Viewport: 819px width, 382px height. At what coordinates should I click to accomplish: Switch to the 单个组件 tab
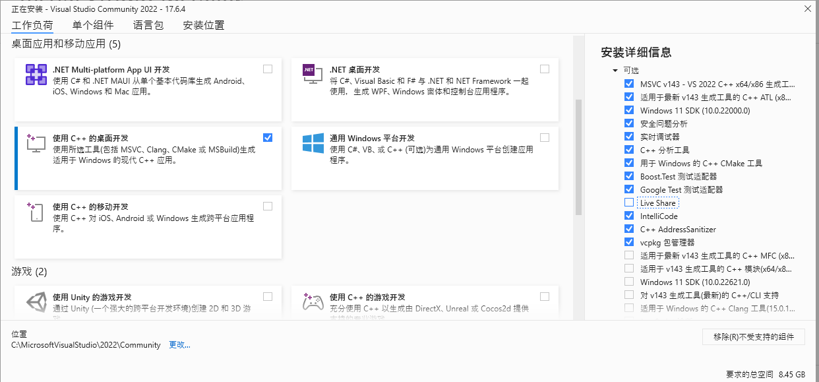(x=93, y=25)
